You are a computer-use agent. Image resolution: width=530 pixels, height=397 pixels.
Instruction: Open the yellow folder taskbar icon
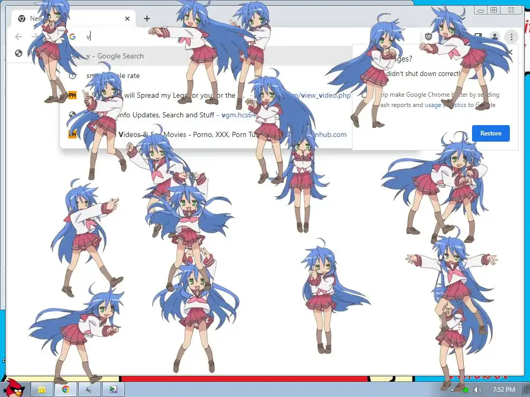pos(42,390)
